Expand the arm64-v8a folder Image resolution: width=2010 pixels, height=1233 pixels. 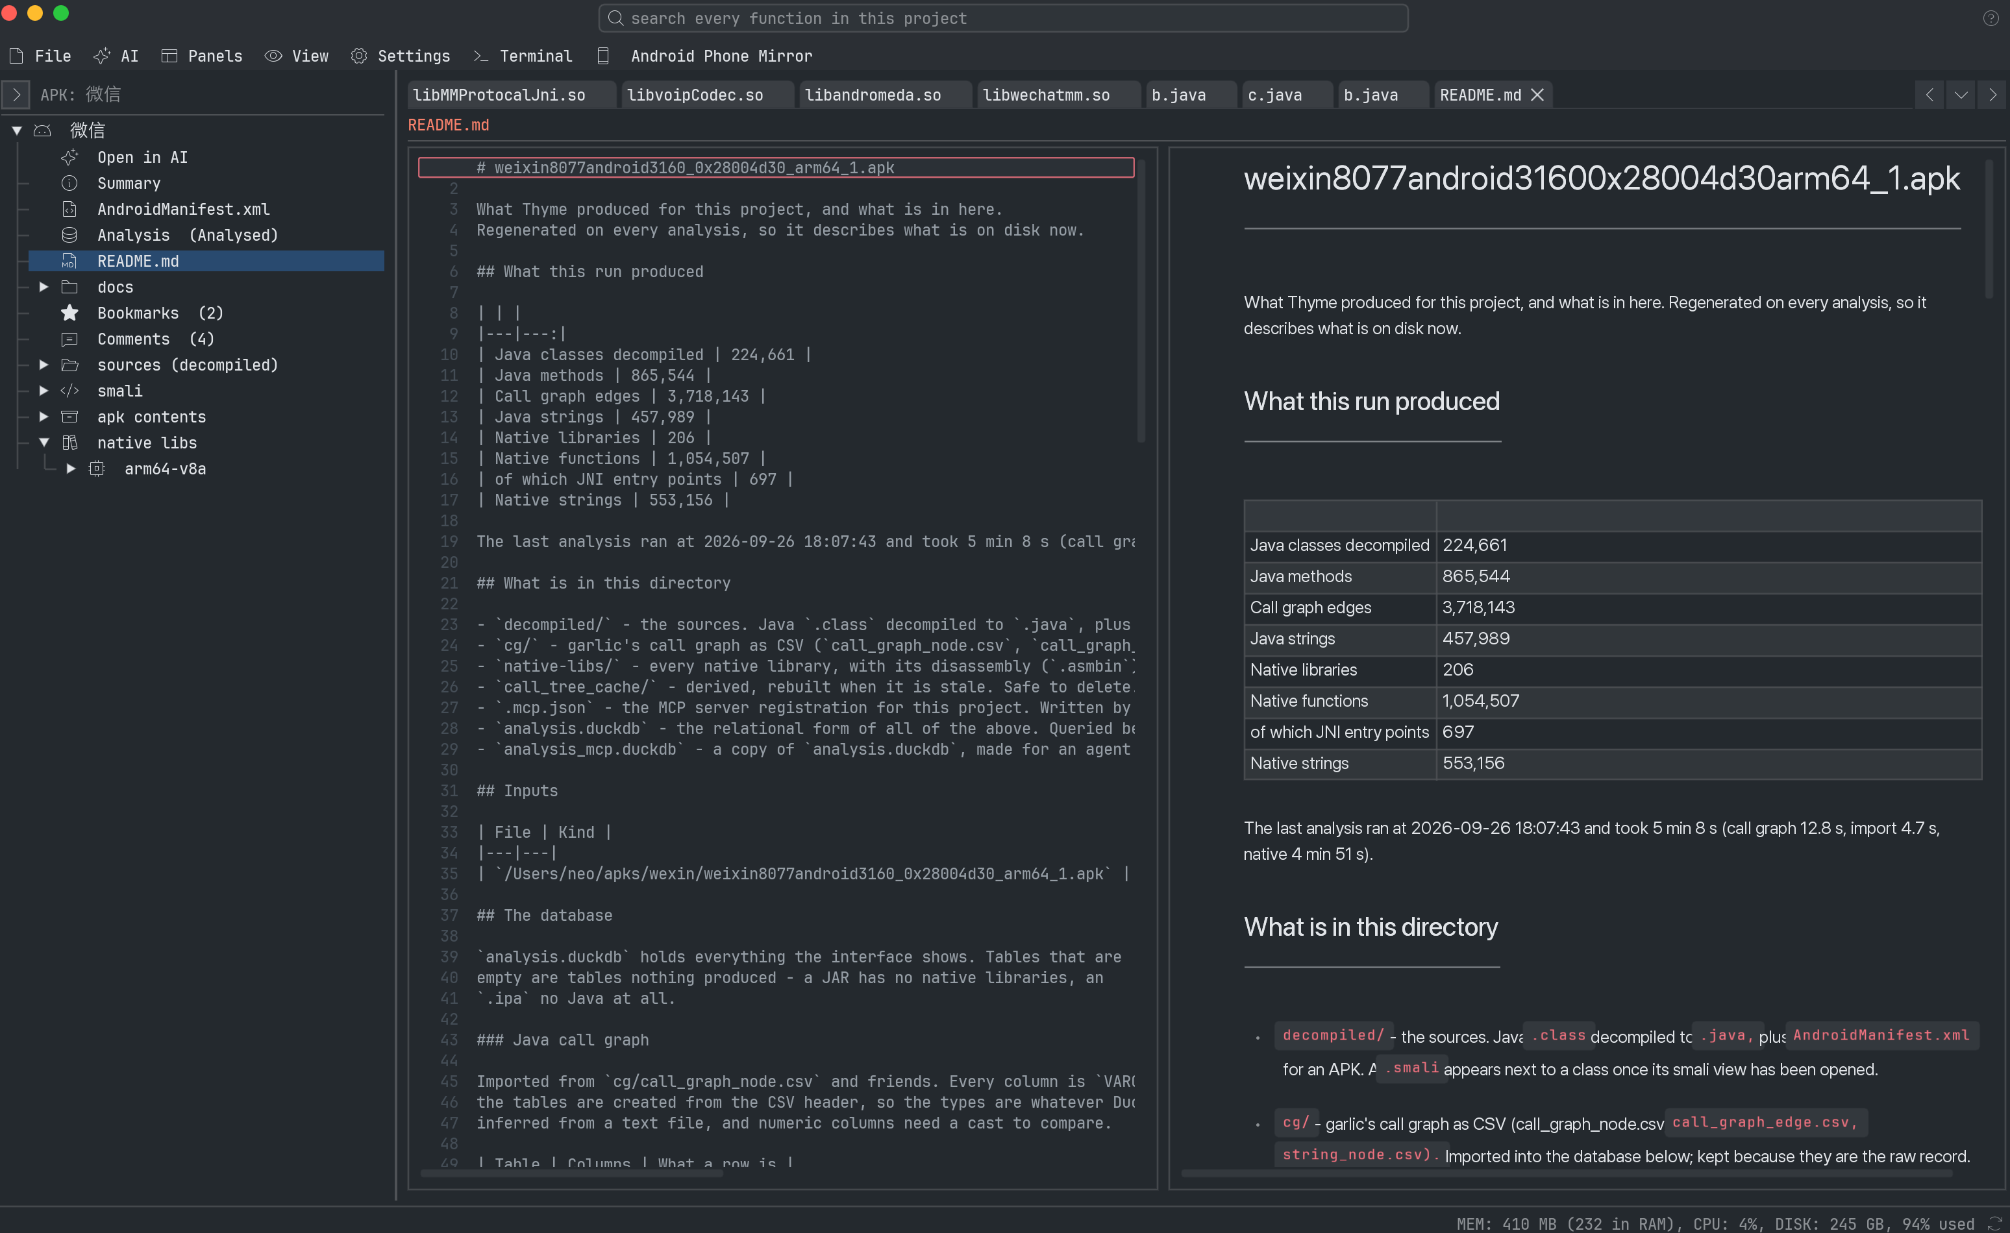(x=71, y=469)
